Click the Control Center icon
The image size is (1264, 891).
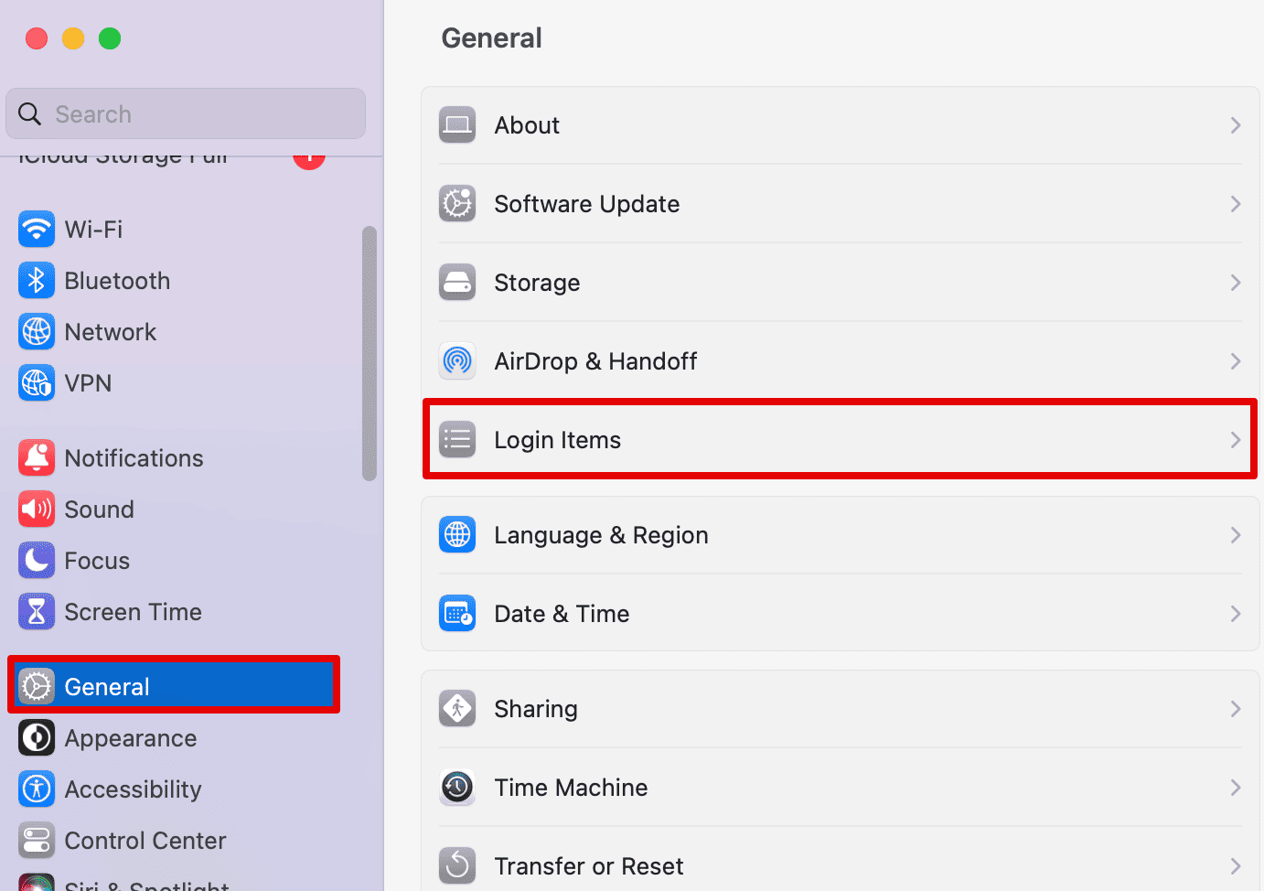(37, 841)
